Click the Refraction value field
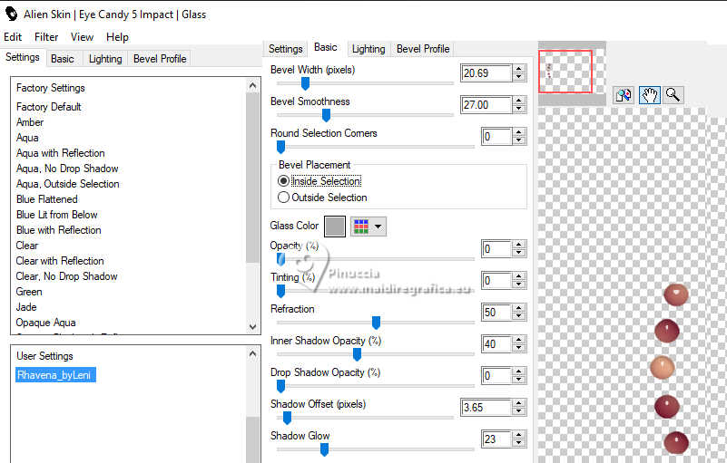727x463 pixels. (x=496, y=313)
